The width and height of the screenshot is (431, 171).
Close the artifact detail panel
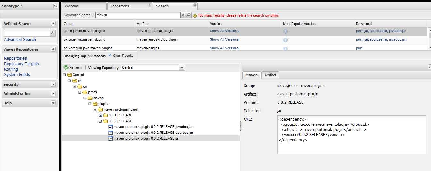coord(430,67)
